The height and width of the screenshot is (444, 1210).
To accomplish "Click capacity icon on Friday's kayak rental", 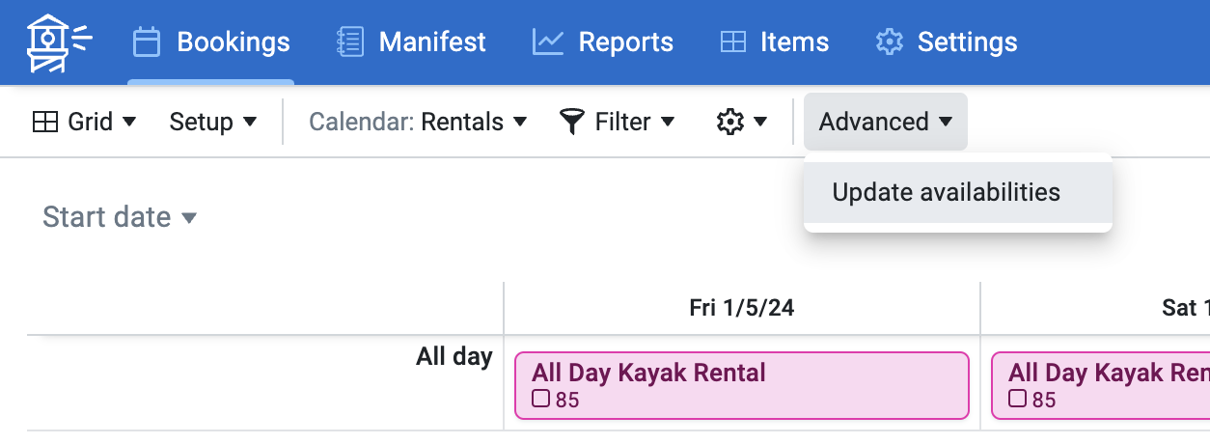I will tap(541, 399).
